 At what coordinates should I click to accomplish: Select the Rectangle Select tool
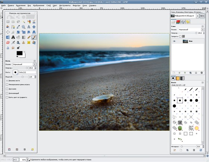[8, 22]
